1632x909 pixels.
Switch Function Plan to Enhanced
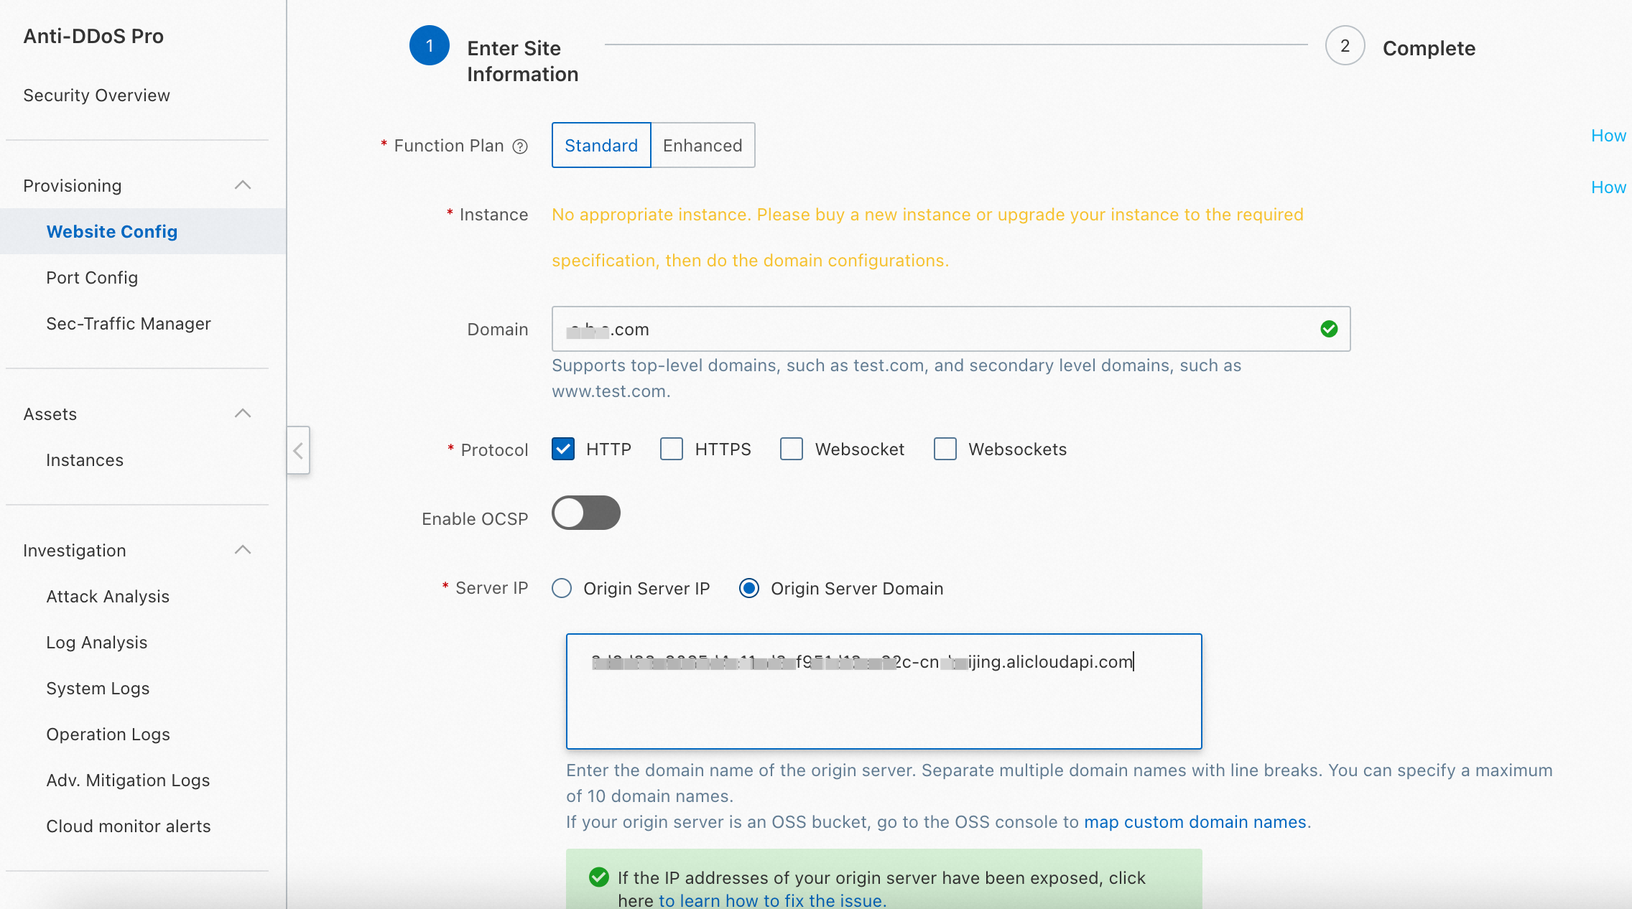tap(702, 146)
